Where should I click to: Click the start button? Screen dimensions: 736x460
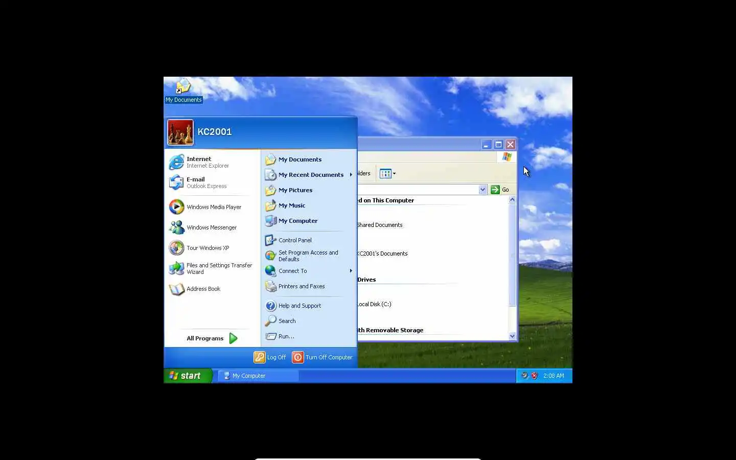coord(188,376)
